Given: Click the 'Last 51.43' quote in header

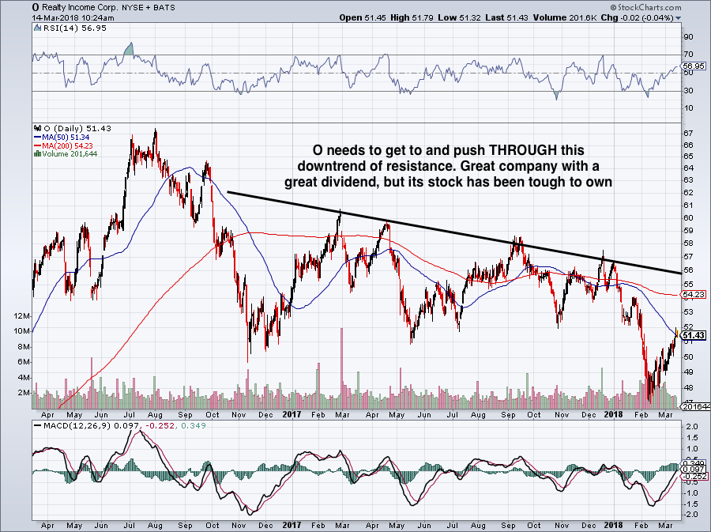Looking at the screenshot, I should pyautogui.click(x=506, y=18).
